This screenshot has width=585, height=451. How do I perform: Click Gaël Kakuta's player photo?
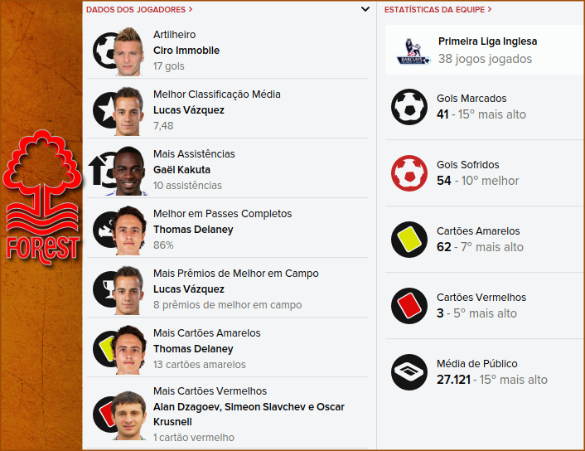pyautogui.click(x=128, y=170)
